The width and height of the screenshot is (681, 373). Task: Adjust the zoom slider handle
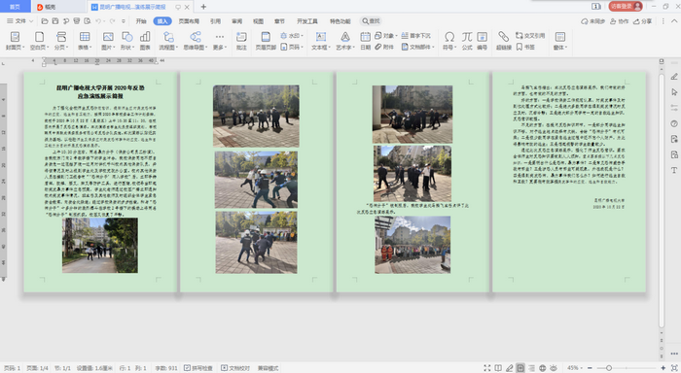pyautogui.click(x=608, y=368)
